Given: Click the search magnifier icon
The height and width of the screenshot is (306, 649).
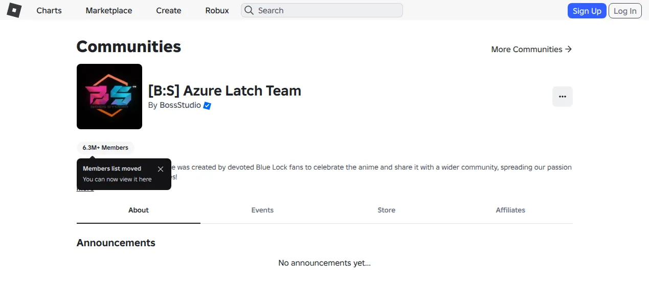Looking at the screenshot, I should [x=249, y=10].
